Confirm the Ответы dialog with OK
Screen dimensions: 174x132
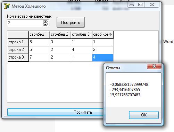(x=144, y=115)
